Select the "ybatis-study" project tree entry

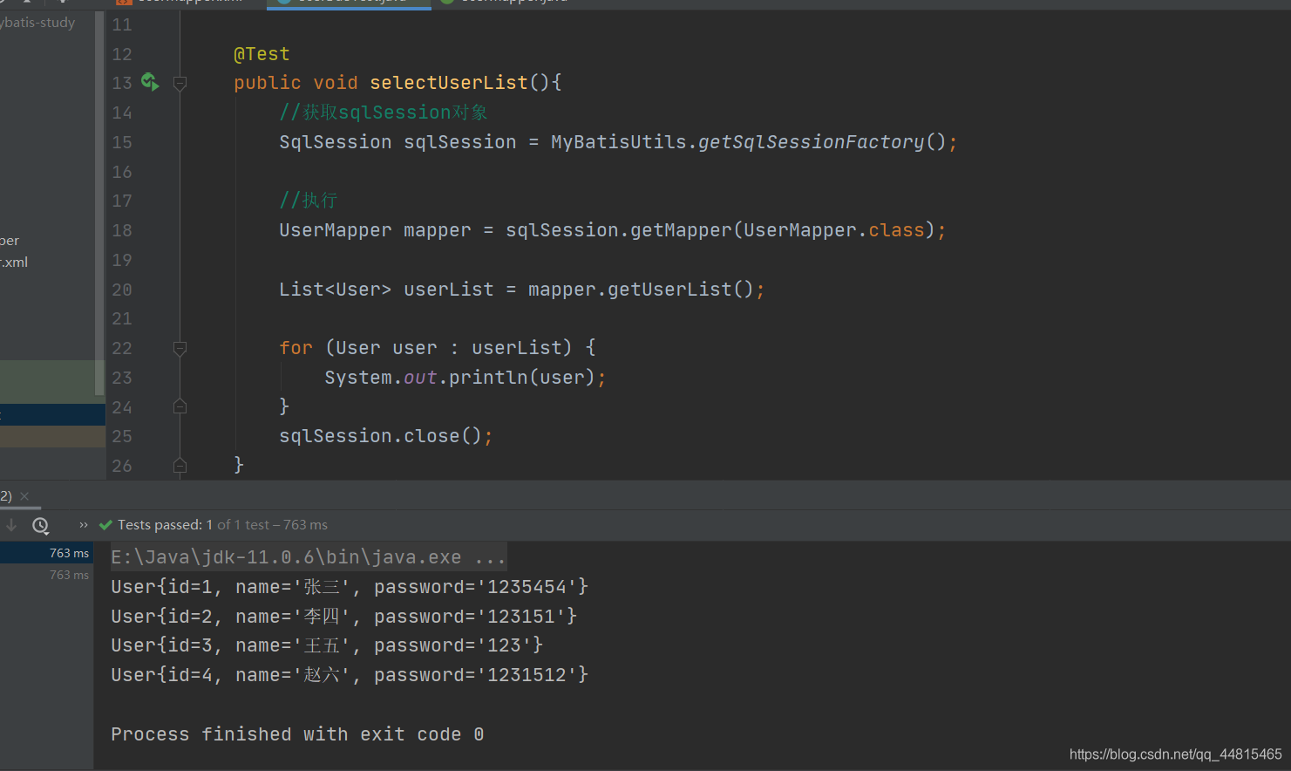pyautogui.click(x=37, y=23)
